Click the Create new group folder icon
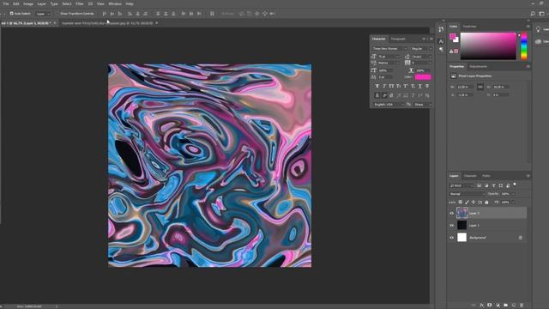Image resolution: width=549 pixels, height=309 pixels. 505,306
